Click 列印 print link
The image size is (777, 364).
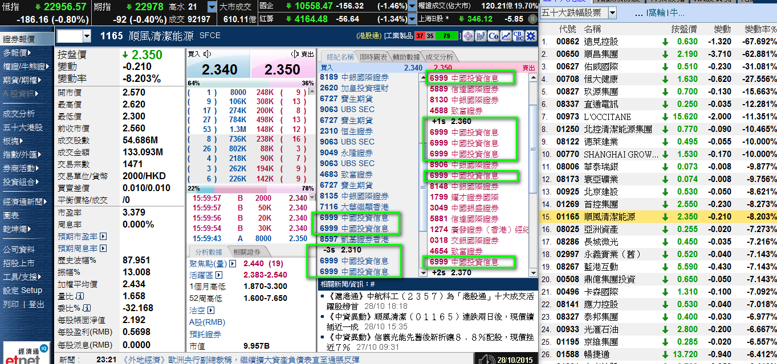point(10,304)
